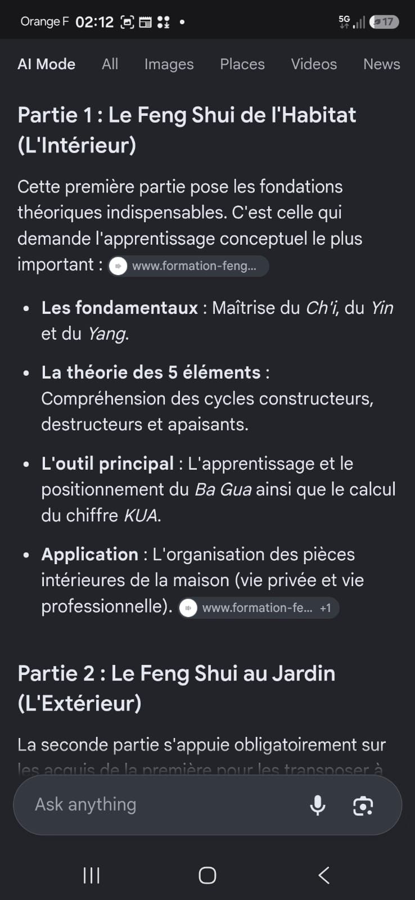
Task: Tap the Partie 1 Feng Shui heading
Action: tap(187, 130)
